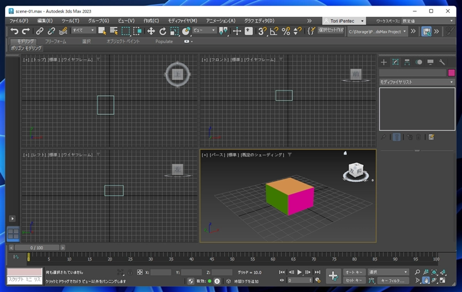Screen dimensions: 462x292
Task: Open the 編集(E) menu
Action: (45, 21)
